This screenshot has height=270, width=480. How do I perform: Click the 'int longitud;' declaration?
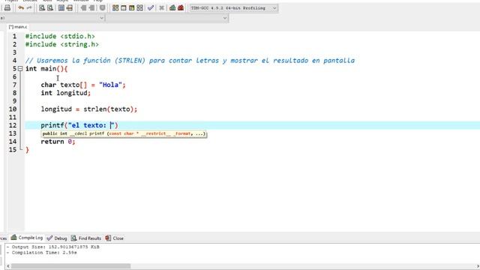pyautogui.click(x=66, y=93)
